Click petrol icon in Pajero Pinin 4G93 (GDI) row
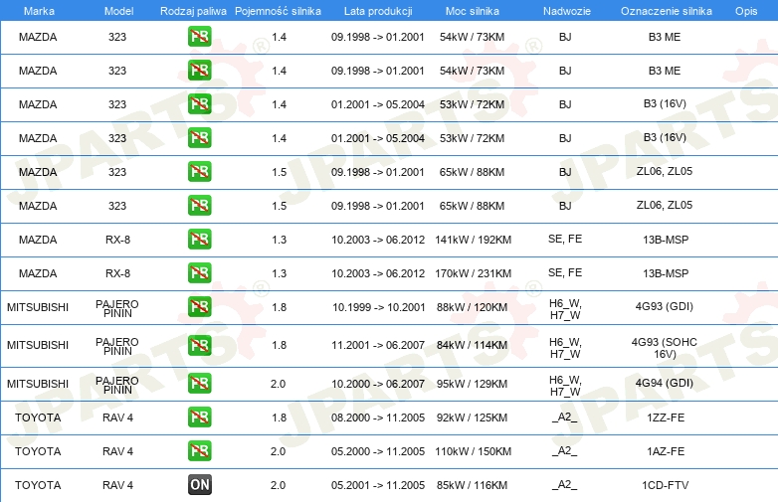This screenshot has height=502, width=778. [x=199, y=306]
